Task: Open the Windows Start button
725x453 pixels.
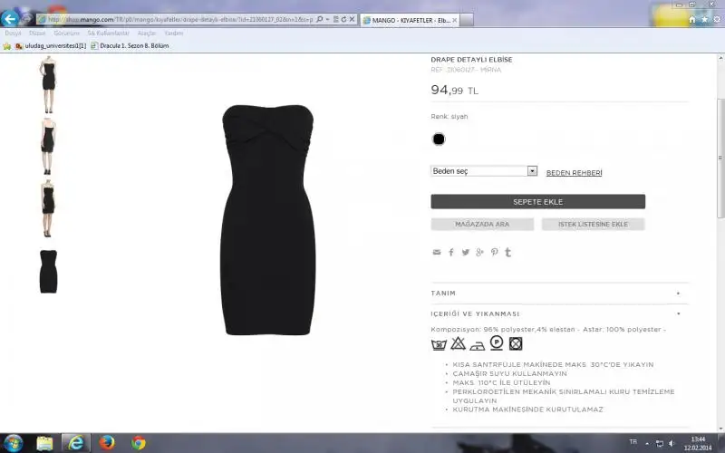Action: click(x=13, y=443)
